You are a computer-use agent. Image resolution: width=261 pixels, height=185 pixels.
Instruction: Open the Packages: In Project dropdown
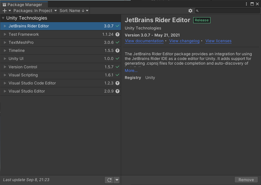35,11
